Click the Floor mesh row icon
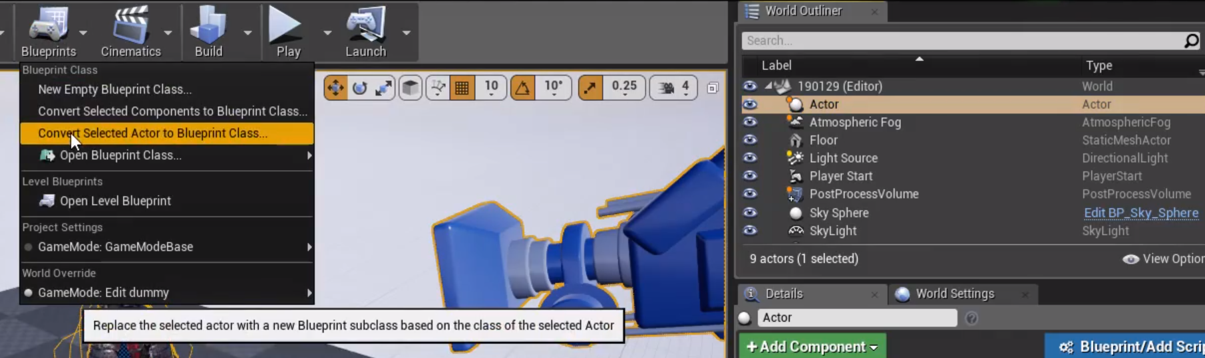The image size is (1205, 358). pyautogui.click(x=796, y=140)
